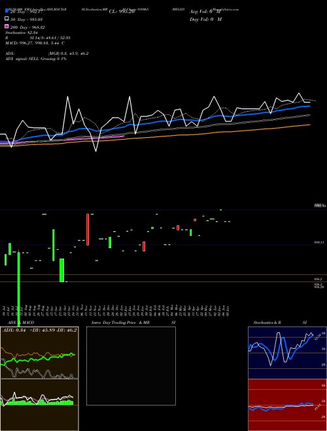The image size is (327, 431).
Task: Click the white 50 Day legend swatch
Action: point(7,19)
